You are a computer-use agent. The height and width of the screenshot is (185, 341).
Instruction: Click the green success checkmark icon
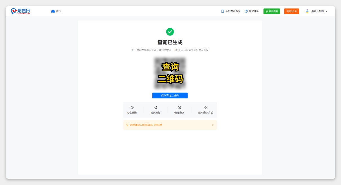pos(170,32)
